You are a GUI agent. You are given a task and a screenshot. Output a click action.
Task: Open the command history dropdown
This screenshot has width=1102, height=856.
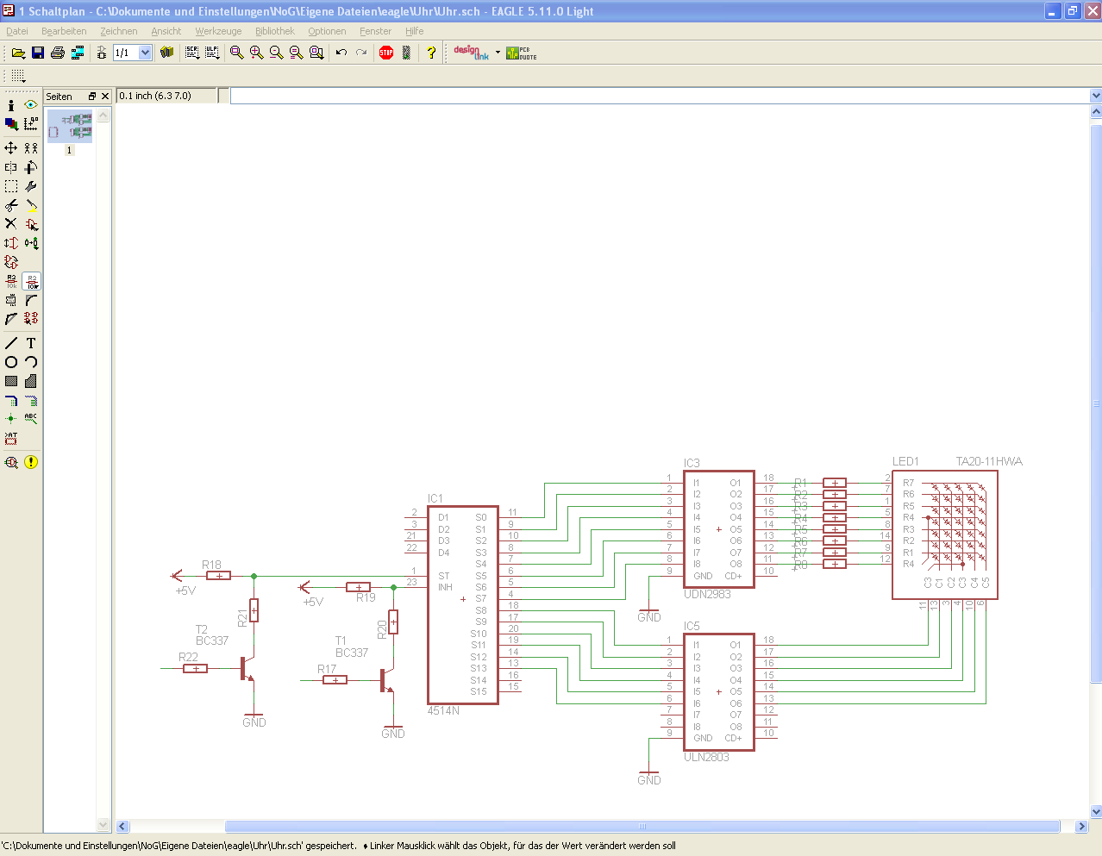(1096, 96)
